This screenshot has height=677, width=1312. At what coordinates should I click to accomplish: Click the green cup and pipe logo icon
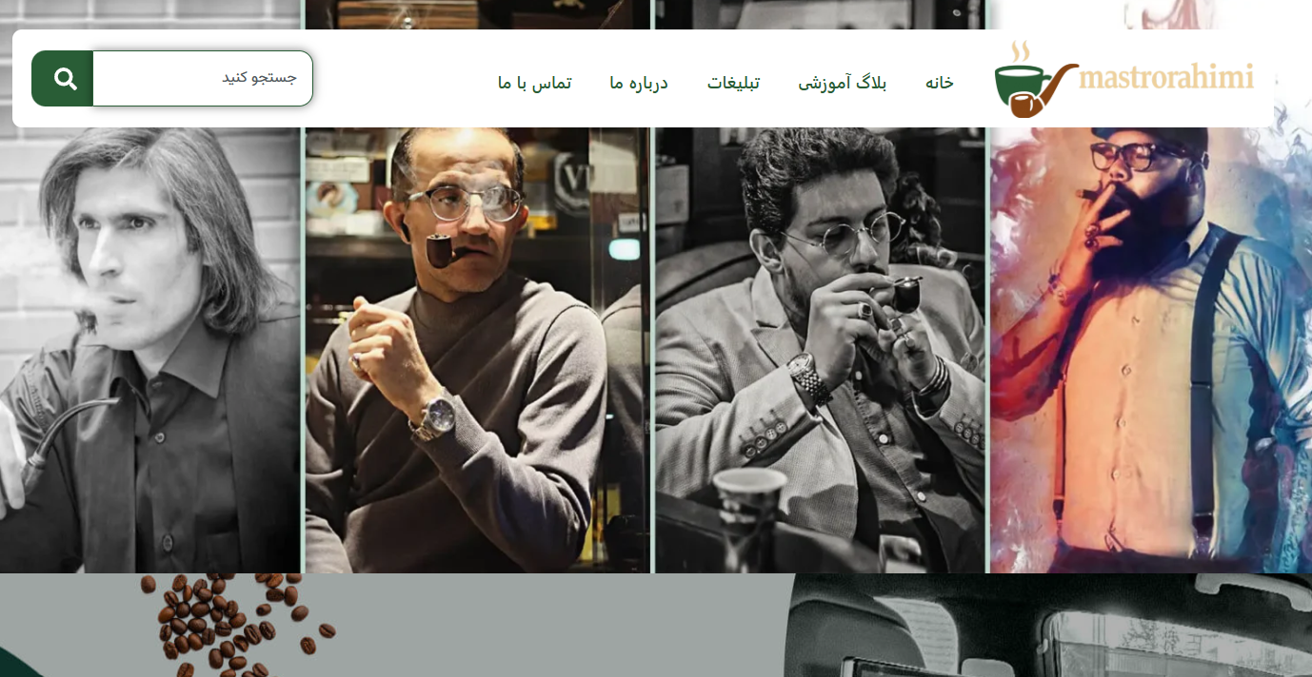[1035, 80]
